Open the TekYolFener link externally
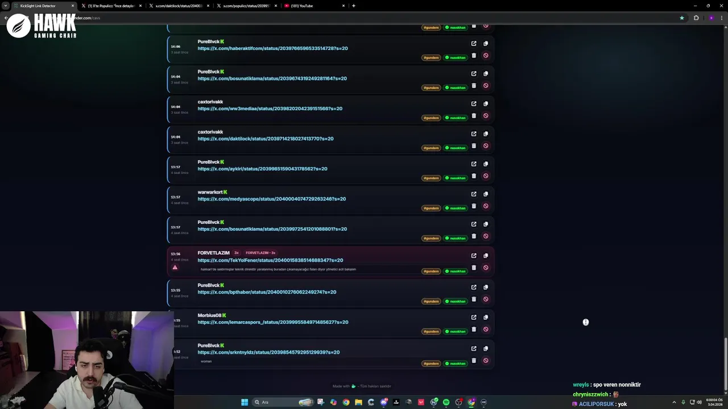The height and width of the screenshot is (409, 728). (x=474, y=256)
